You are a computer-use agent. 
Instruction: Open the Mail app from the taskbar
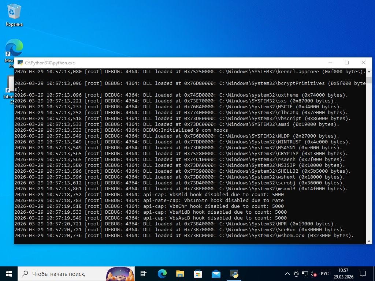[x=216, y=273]
